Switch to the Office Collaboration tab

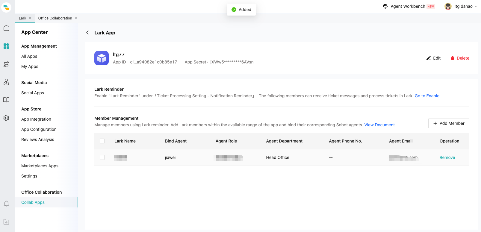pos(55,18)
